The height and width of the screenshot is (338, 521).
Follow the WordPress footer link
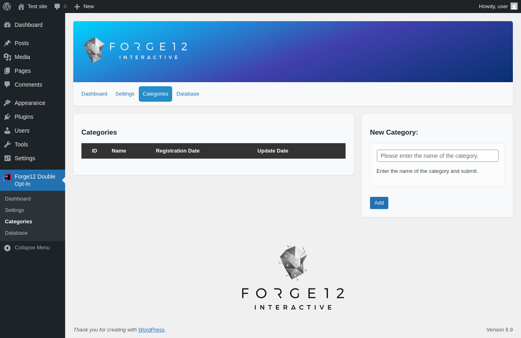[151, 329]
